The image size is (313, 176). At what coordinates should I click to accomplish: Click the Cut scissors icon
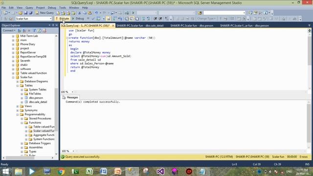click(x=79, y=13)
